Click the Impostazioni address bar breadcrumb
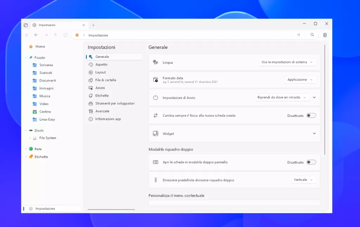360x227 pixels. (x=98, y=35)
